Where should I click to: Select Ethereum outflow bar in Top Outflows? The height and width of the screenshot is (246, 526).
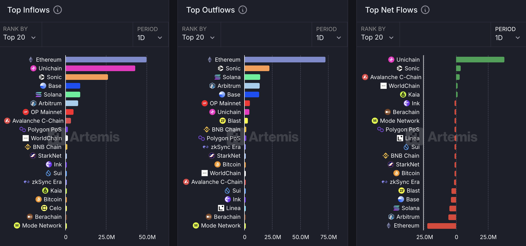285,60
